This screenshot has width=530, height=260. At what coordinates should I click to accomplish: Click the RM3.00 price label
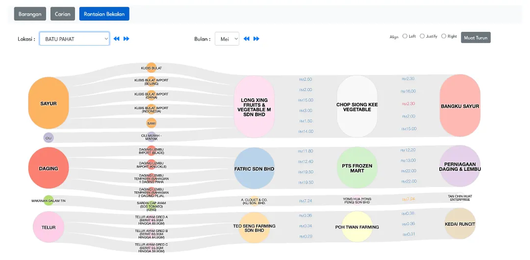[x=305, y=111]
